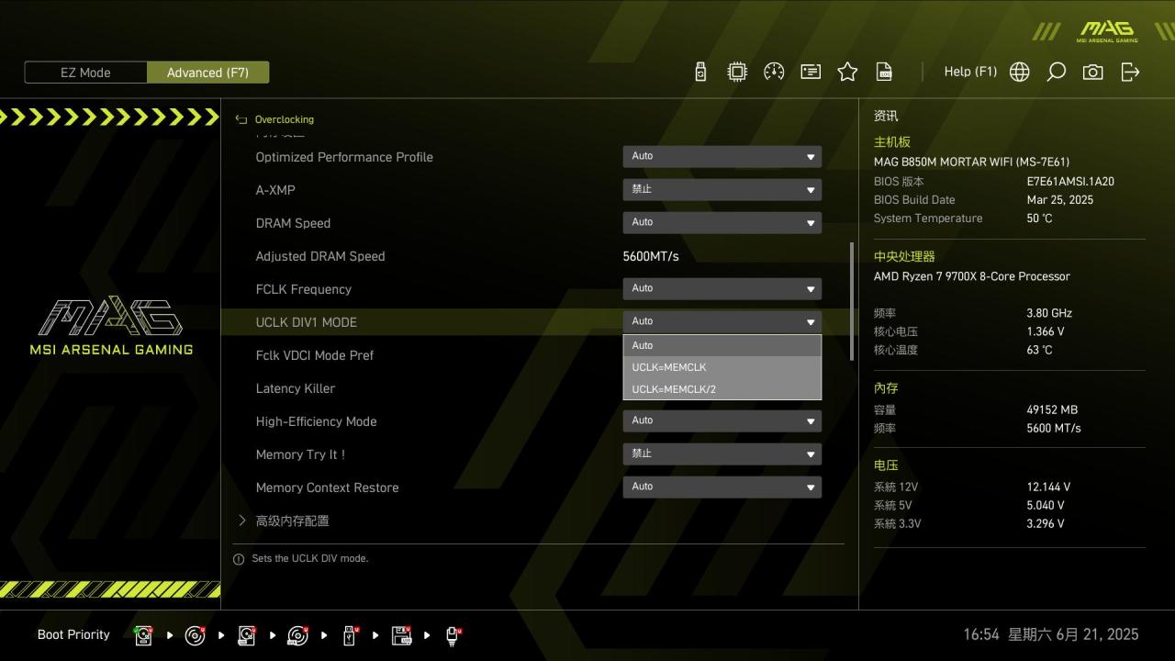Open the FCLK Frequency dropdown
Screen dimensions: 1175x661
(722, 288)
